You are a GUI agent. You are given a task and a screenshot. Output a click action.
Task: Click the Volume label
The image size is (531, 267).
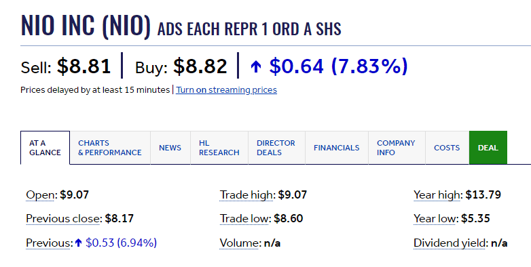(240, 243)
